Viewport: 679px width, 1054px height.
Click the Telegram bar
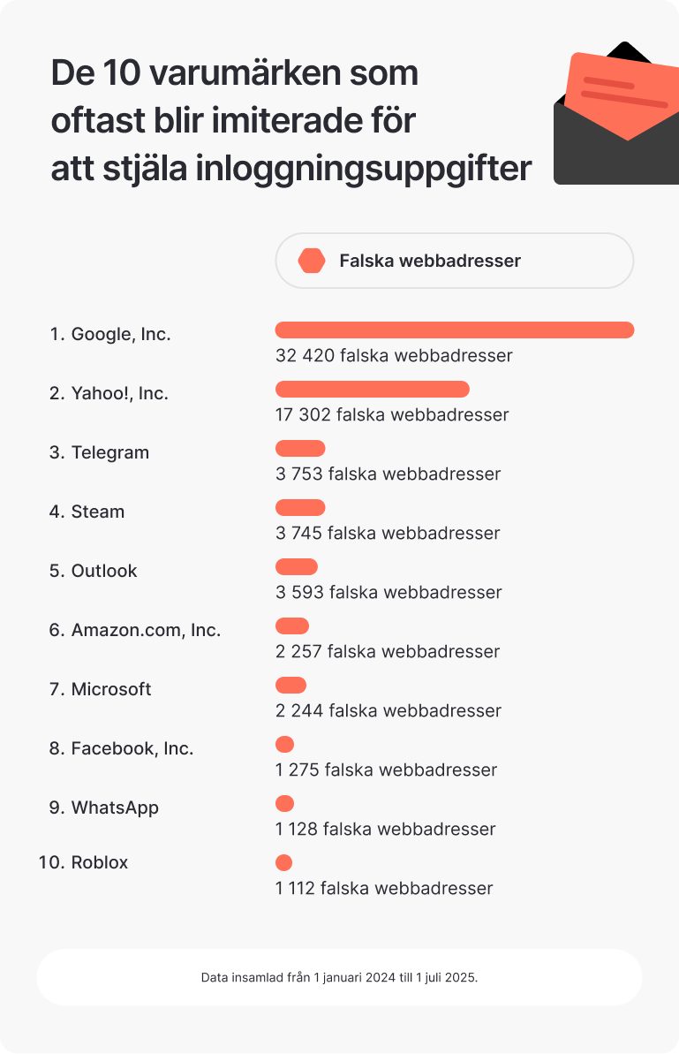300,449
